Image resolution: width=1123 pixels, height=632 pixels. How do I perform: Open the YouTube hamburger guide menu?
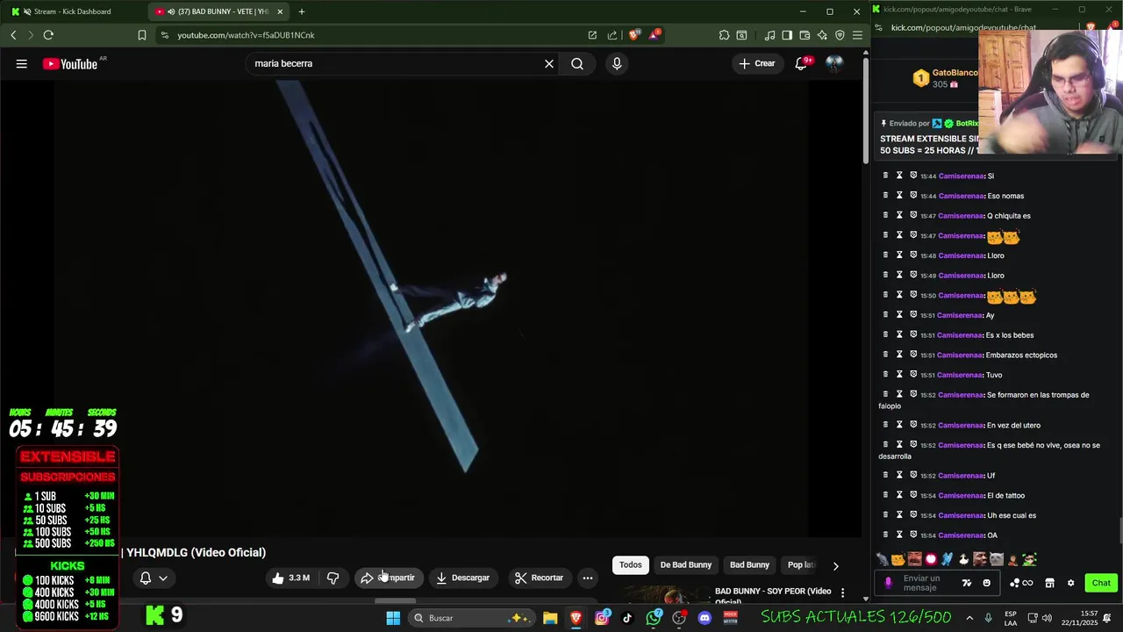point(22,63)
